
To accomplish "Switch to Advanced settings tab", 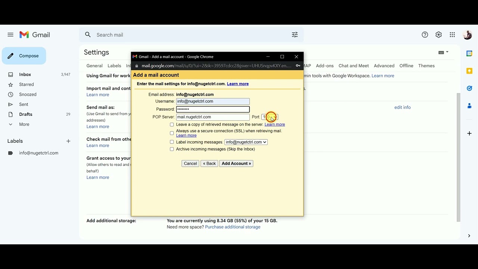I will click(x=384, y=66).
